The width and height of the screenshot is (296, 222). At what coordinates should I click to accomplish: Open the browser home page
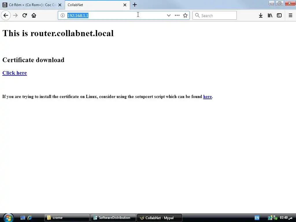coord(34,16)
